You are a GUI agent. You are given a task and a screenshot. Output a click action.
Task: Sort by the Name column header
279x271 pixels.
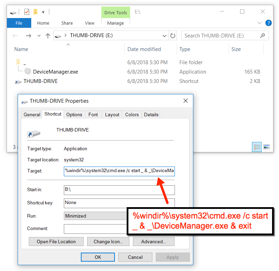pyautogui.click(x=21, y=49)
